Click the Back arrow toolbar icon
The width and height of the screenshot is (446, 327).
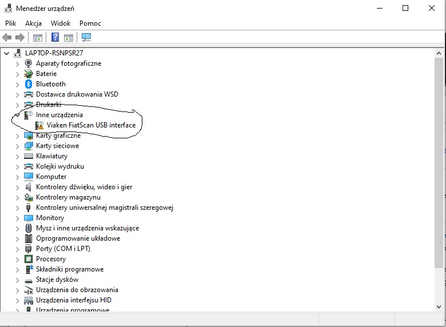[x=7, y=37]
